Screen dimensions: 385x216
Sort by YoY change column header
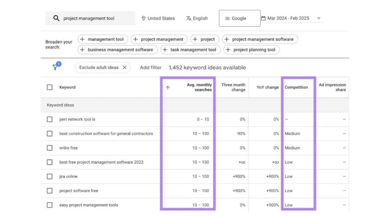[x=268, y=87]
